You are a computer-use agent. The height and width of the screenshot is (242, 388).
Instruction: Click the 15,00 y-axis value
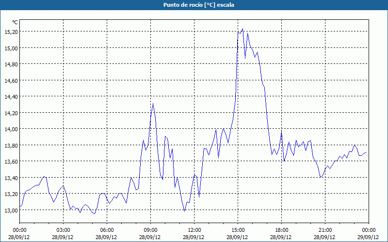pyautogui.click(x=11, y=48)
